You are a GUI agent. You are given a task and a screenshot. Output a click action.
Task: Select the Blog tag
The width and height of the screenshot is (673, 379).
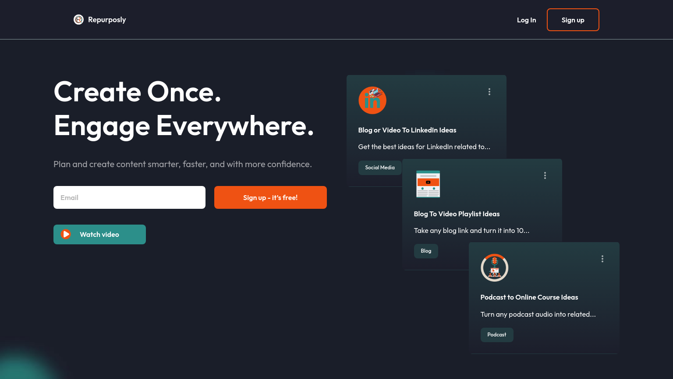426,251
